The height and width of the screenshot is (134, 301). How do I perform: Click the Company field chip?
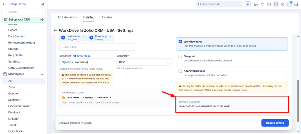point(101,38)
